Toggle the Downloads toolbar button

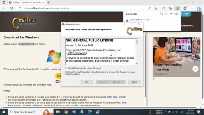point(178,8)
